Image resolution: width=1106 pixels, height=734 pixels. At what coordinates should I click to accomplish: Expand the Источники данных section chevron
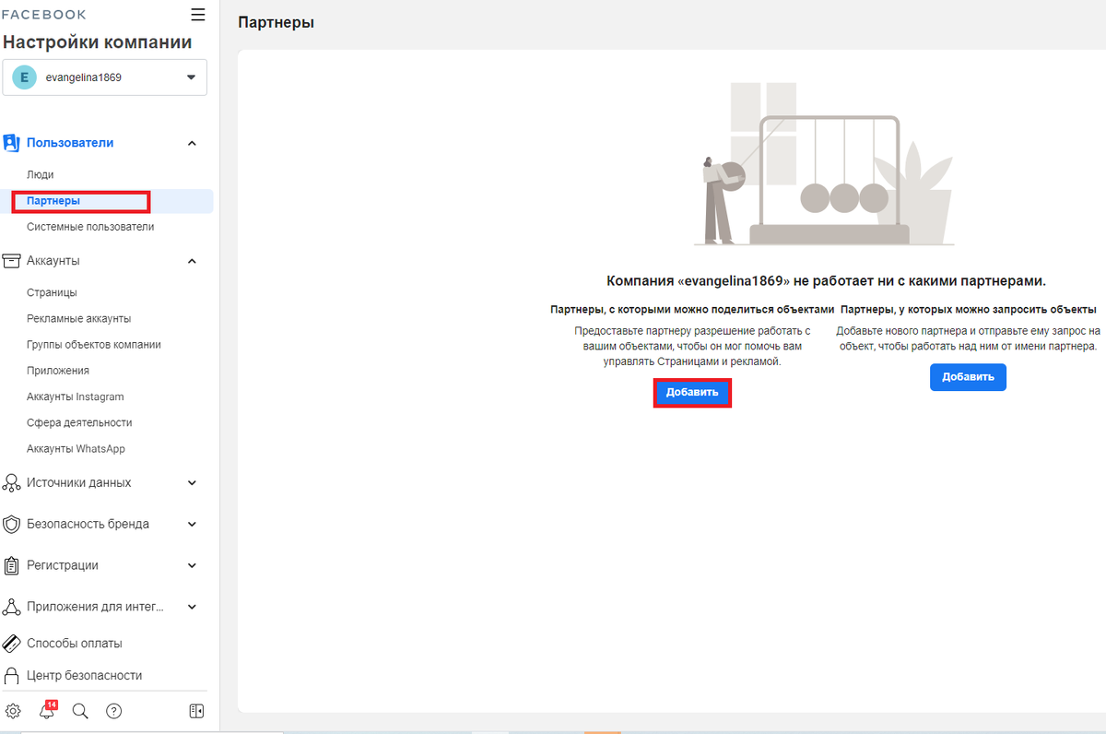click(192, 482)
